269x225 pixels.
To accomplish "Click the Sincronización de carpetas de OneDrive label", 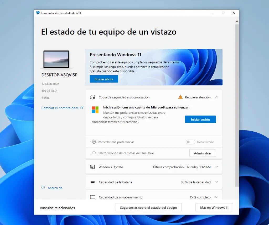I will (126, 153).
